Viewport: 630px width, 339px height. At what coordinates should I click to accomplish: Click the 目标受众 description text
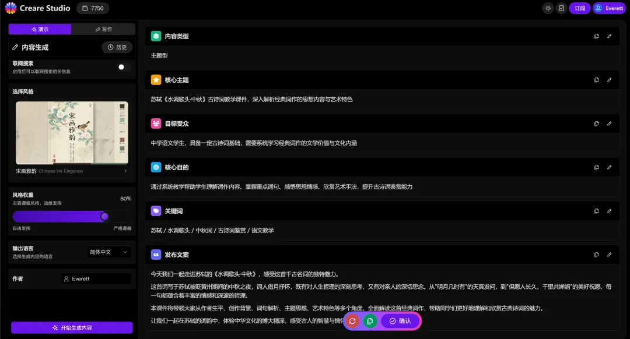coord(254,143)
